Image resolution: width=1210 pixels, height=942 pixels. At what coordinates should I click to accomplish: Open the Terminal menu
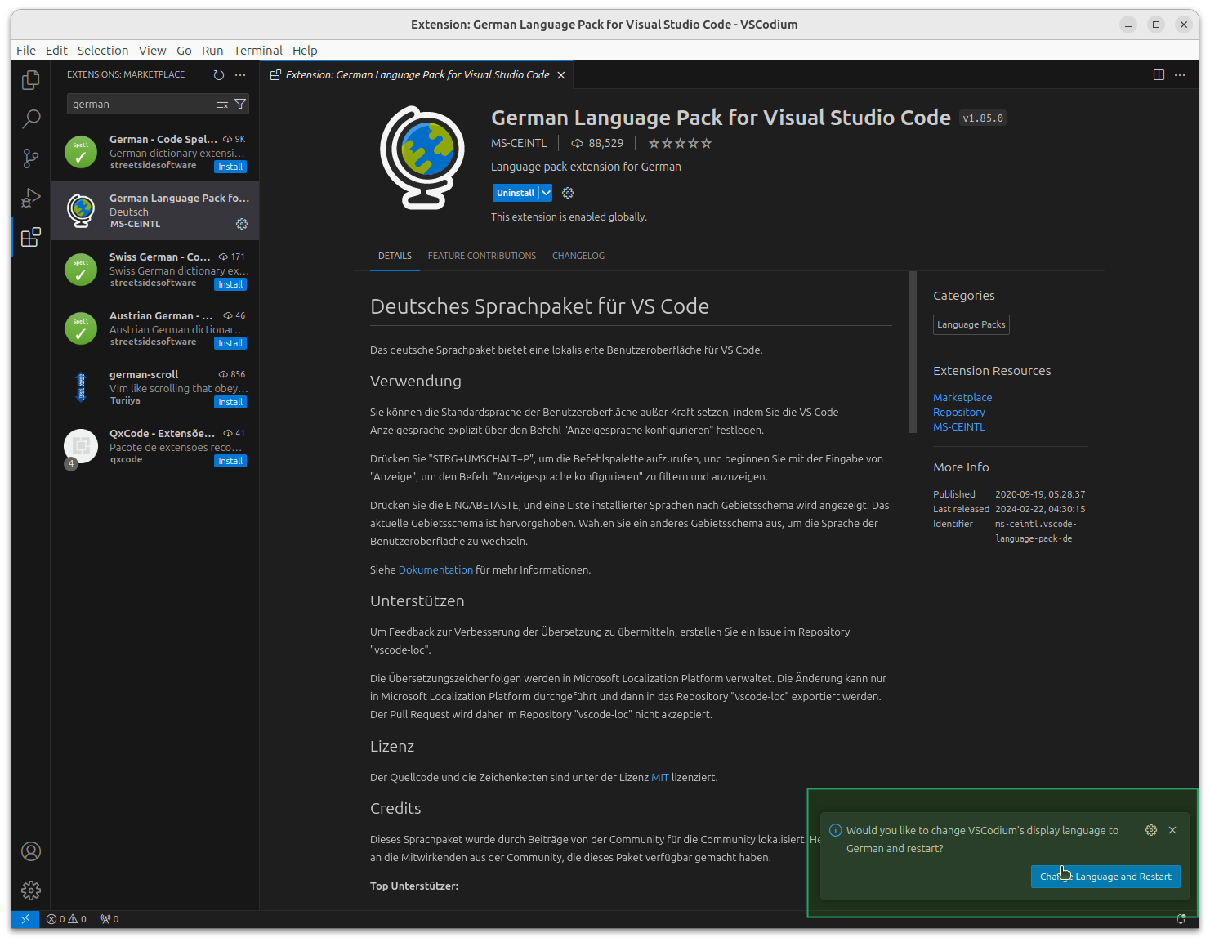(x=258, y=50)
